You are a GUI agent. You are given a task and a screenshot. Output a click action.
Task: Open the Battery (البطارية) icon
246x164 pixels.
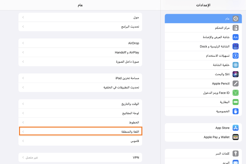[236, 102]
